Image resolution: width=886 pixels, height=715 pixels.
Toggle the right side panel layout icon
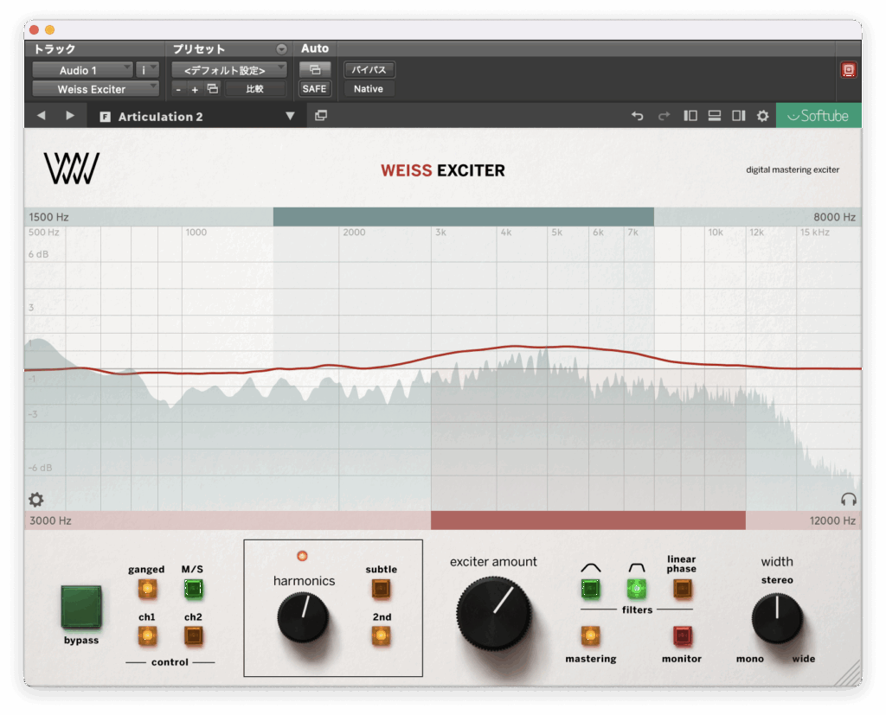(x=739, y=116)
